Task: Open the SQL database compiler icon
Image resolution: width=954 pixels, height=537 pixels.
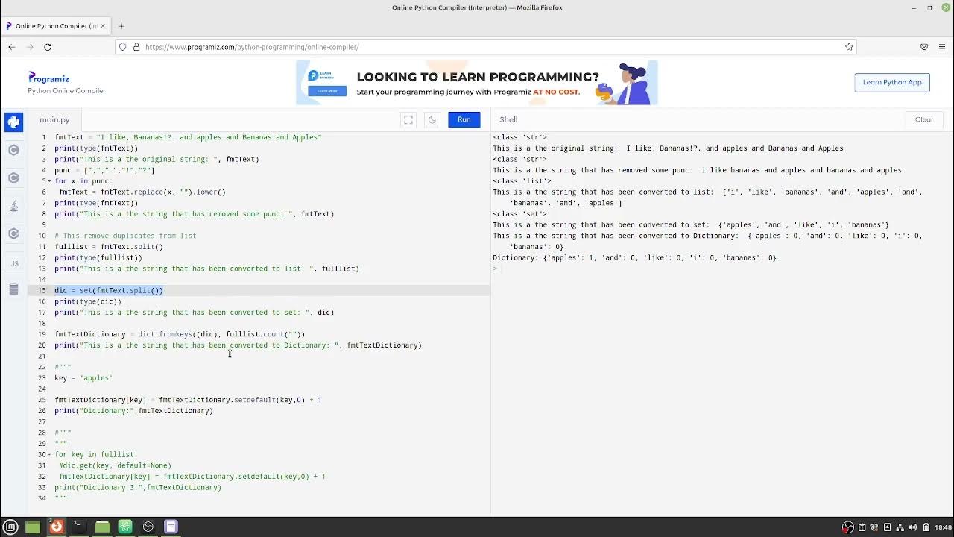Action: [13, 290]
